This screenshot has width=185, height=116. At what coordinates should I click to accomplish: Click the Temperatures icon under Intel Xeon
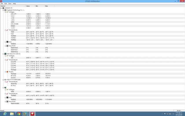(7, 60)
